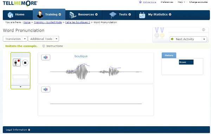Viewport: 211px width, 134px height.
Task: Select the History tab
Action: [x=169, y=55]
